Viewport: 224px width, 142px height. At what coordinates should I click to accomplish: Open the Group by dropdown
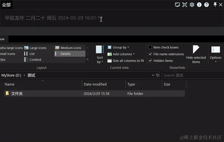(118, 47)
